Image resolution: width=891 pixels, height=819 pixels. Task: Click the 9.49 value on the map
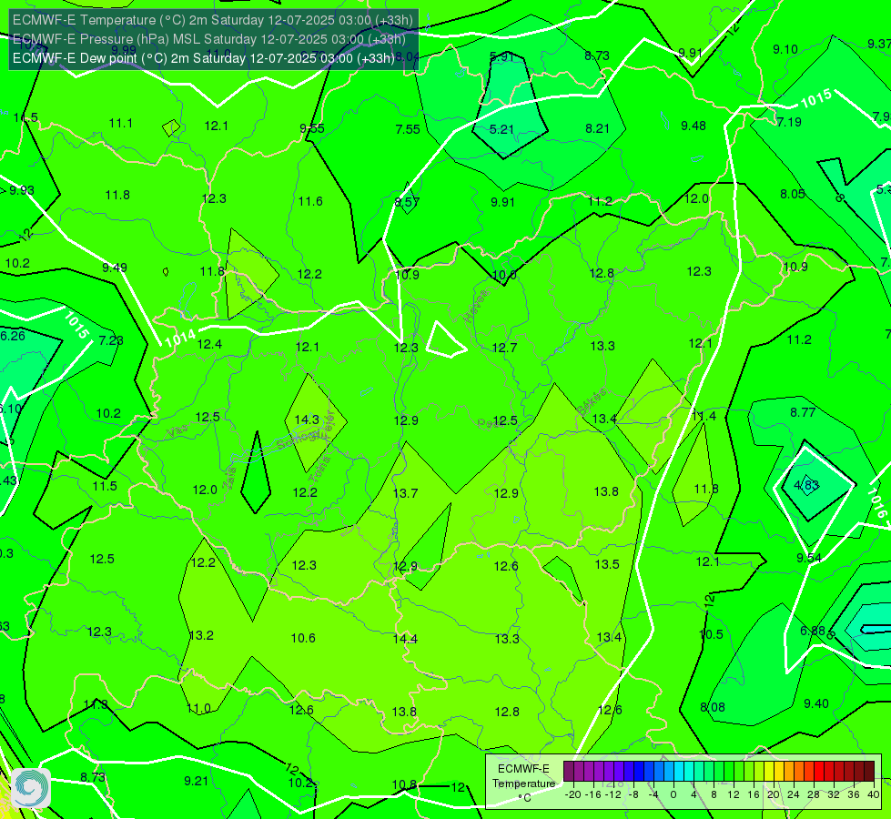[x=114, y=268]
